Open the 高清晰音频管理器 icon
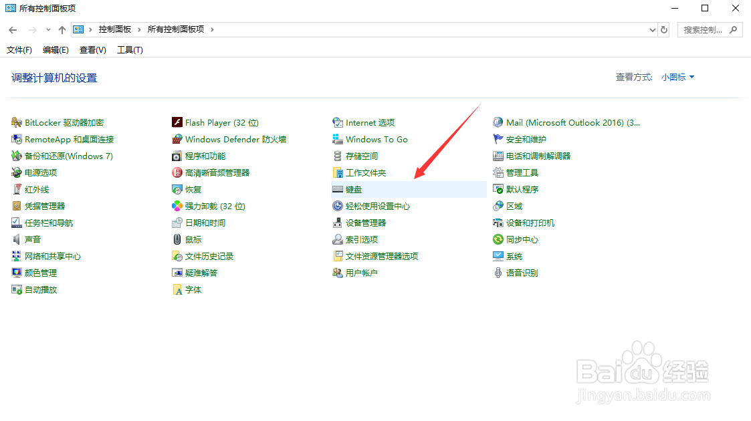The height and width of the screenshot is (421, 751). (177, 172)
